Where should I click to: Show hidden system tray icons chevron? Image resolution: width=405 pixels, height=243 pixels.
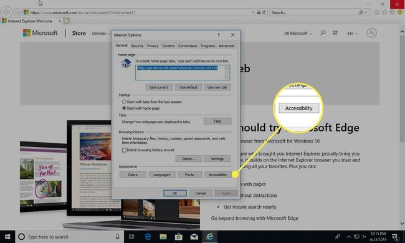349,237
